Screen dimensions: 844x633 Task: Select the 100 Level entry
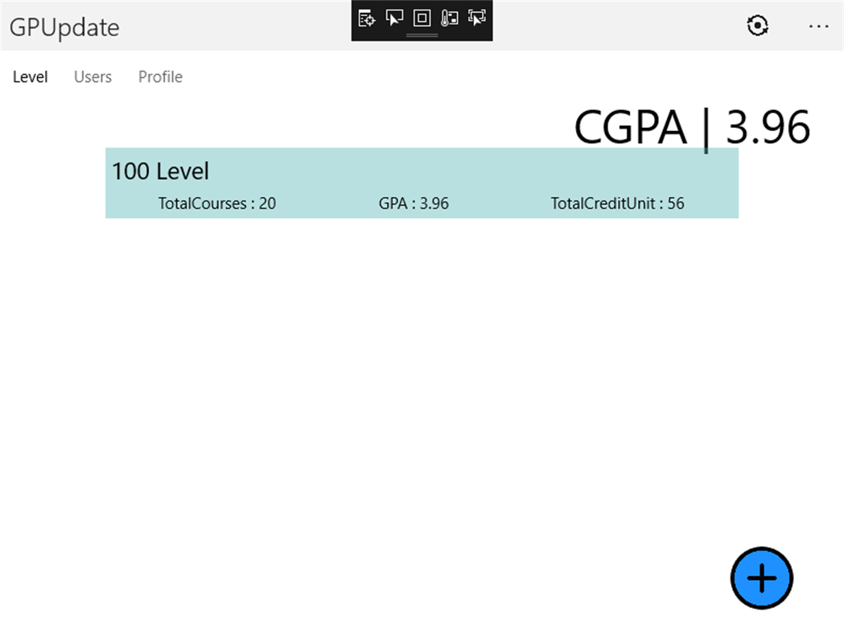(422, 183)
